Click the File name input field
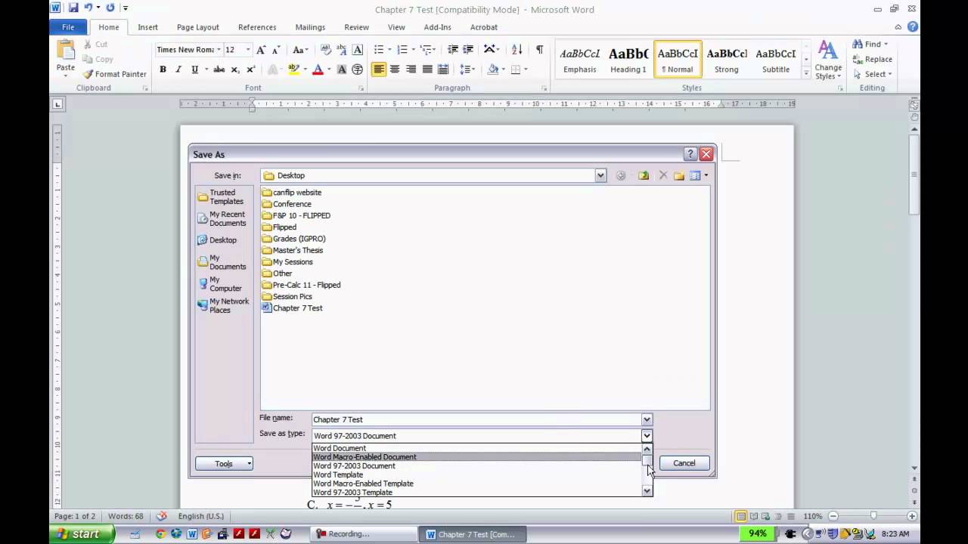Viewport: 968px width, 544px height. (476, 419)
